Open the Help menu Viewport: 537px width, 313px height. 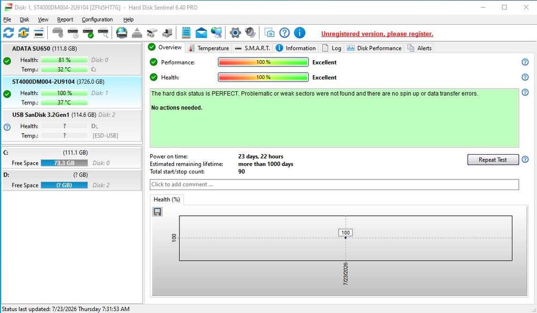pyautogui.click(x=128, y=19)
